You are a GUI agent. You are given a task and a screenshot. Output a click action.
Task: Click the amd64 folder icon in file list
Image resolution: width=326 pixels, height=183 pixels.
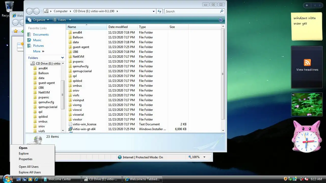click(70, 33)
